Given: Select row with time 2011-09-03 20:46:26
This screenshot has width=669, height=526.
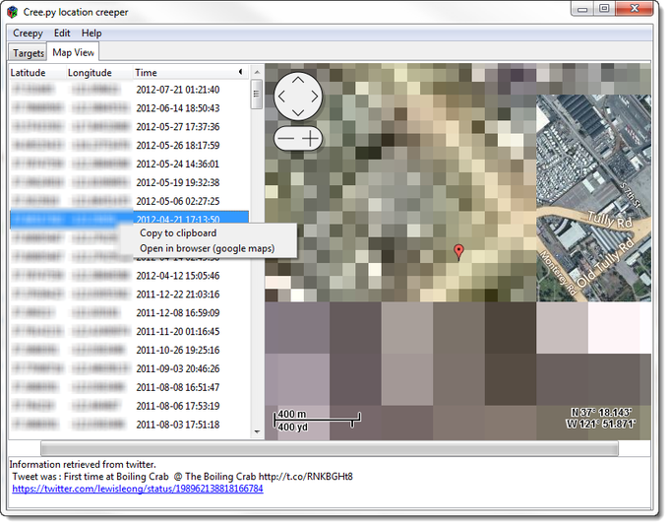Looking at the screenshot, I should point(129,368).
